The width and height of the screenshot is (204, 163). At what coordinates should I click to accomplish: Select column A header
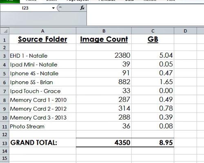tap(42, 31)
